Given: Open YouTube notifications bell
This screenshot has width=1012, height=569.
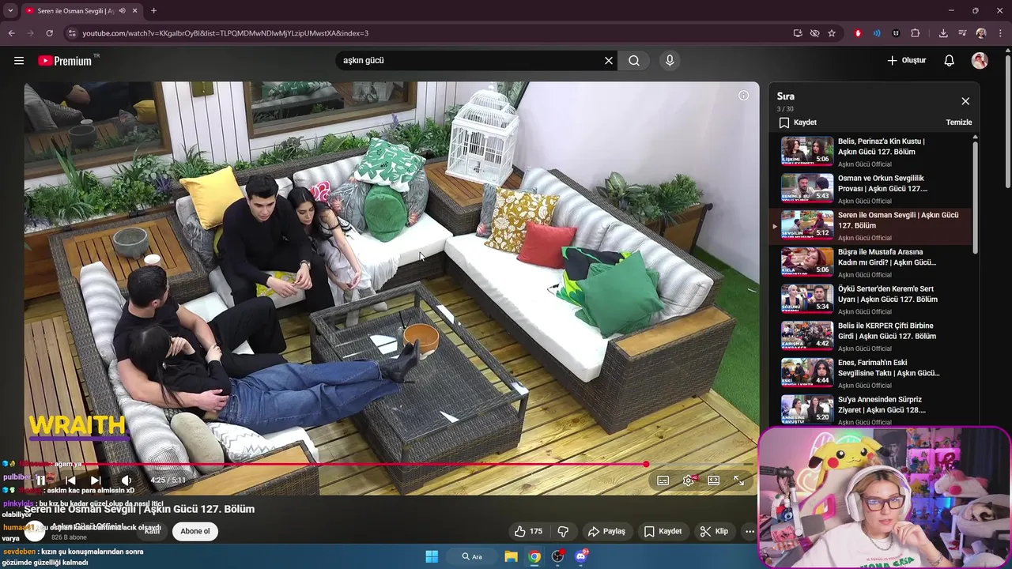Looking at the screenshot, I should tap(950, 60).
